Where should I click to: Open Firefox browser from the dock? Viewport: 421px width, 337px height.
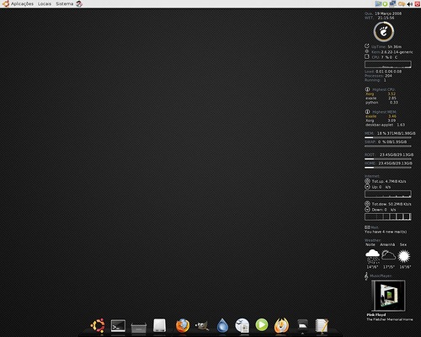[x=183, y=326]
